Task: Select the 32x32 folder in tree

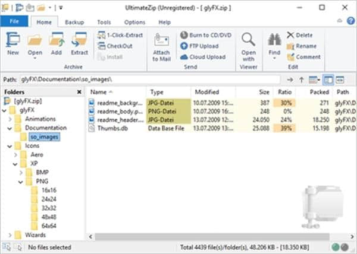Action: pyautogui.click(x=50, y=208)
